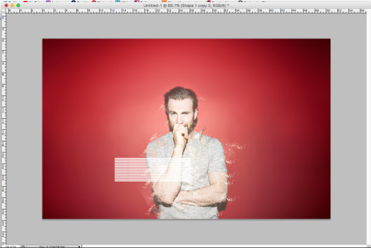Click the zoom percentage field in status bar
This screenshot has width=371, height=248.
click(x=10, y=247)
